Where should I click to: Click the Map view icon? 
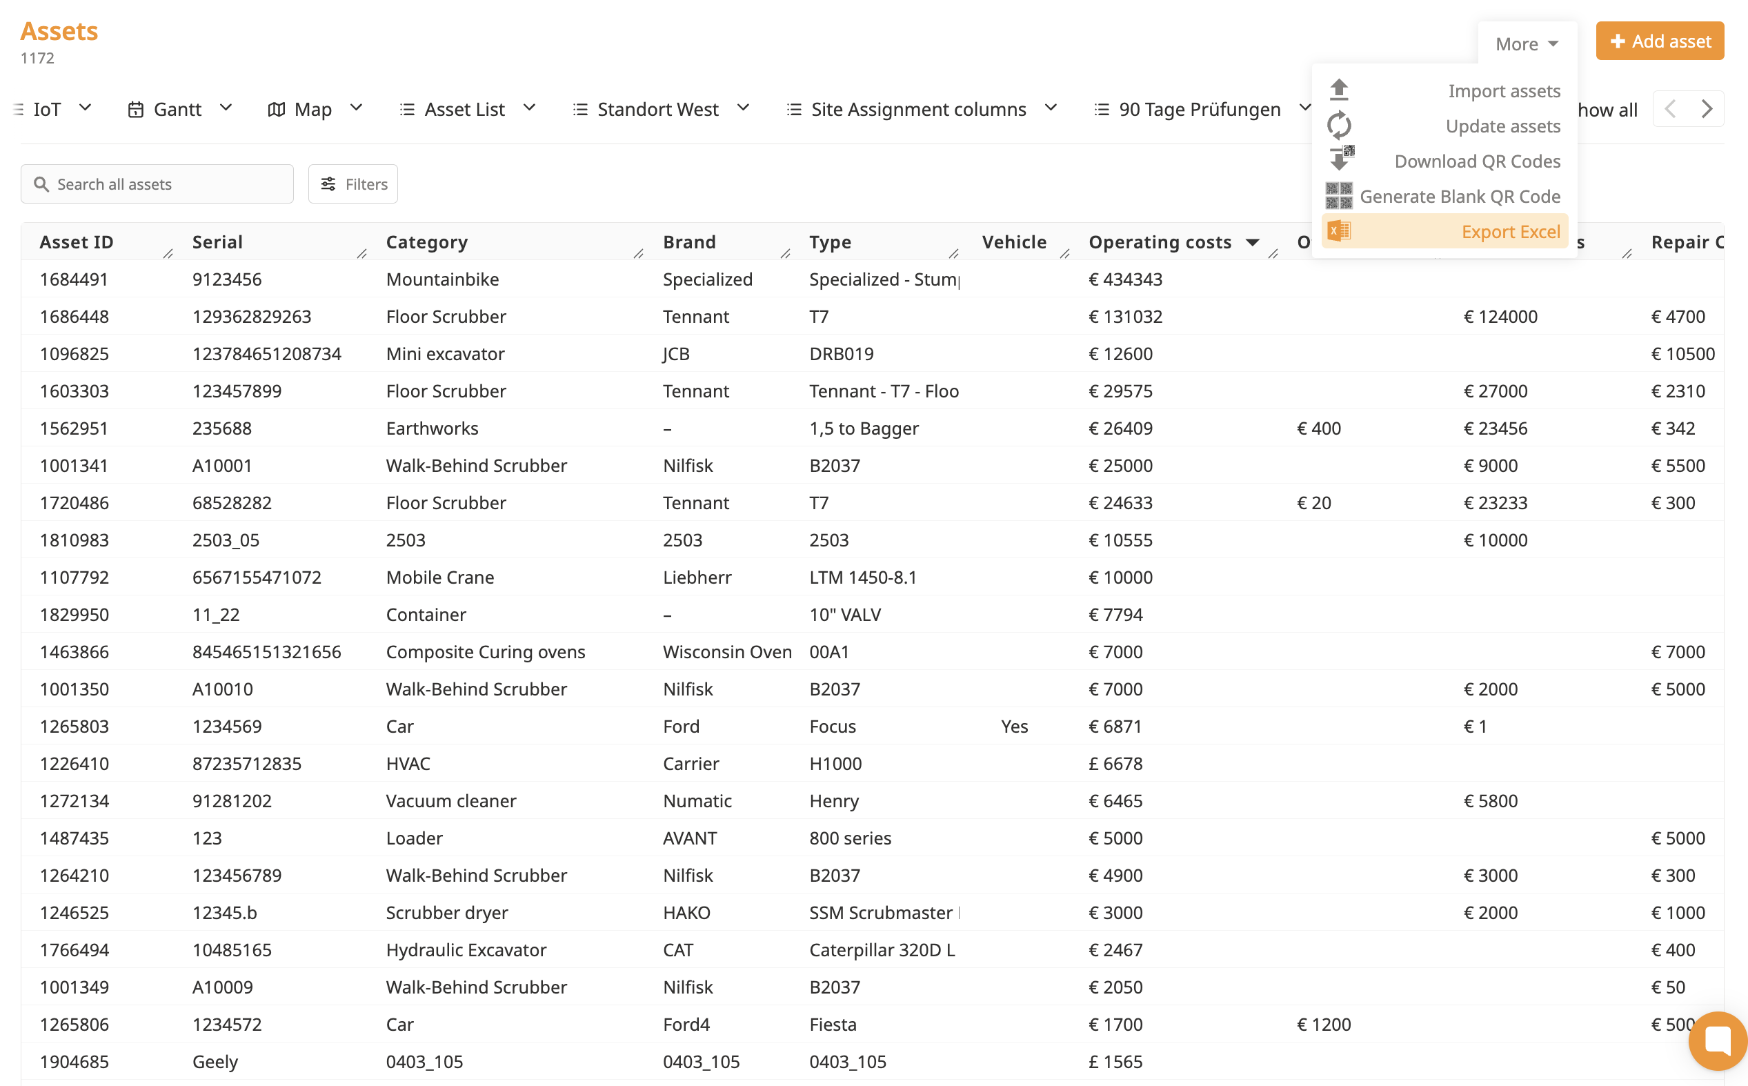coord(276,109)
